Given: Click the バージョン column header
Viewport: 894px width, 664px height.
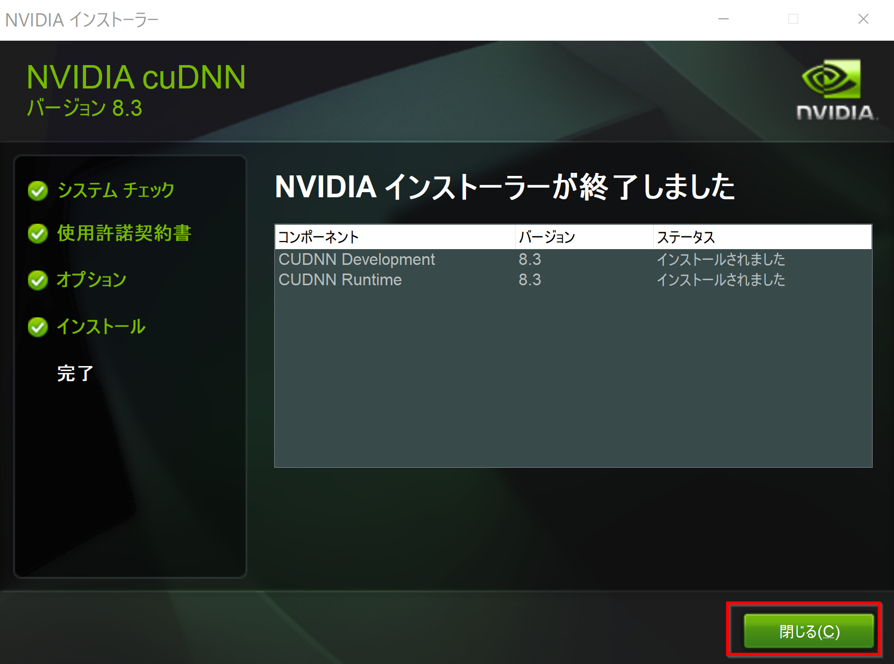Looking at the screenshot, I should click(x=584, y=237).
